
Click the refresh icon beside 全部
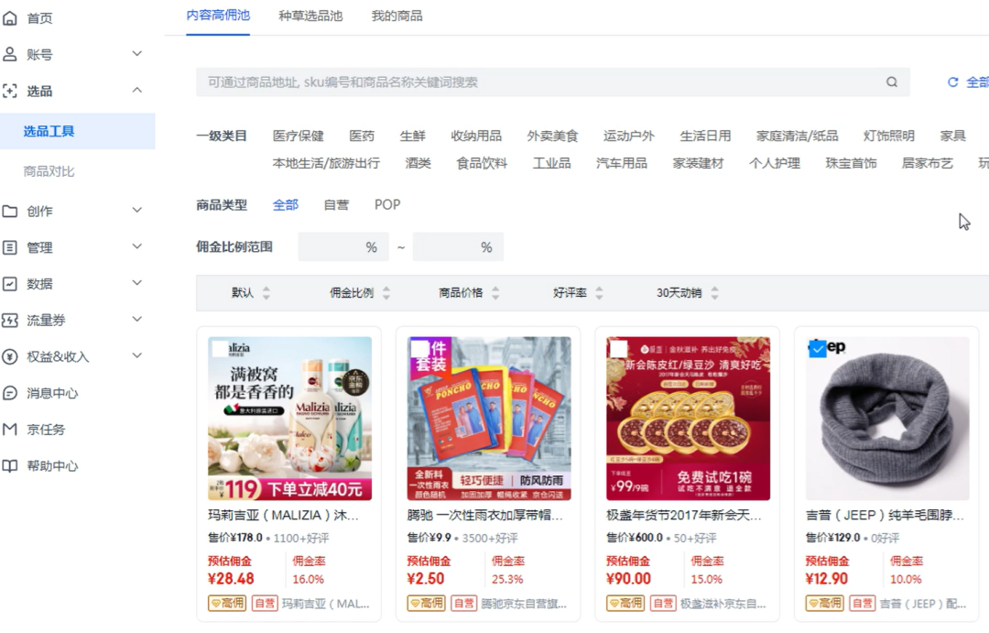pos(953,82)
